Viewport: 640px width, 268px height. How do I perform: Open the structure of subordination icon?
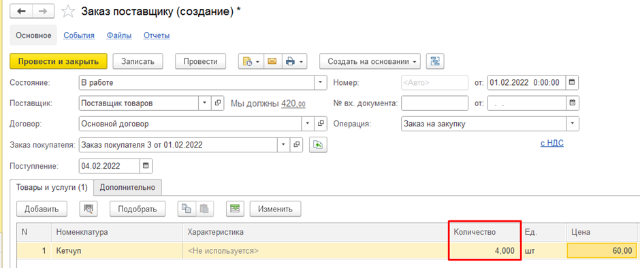coord(435,62)
